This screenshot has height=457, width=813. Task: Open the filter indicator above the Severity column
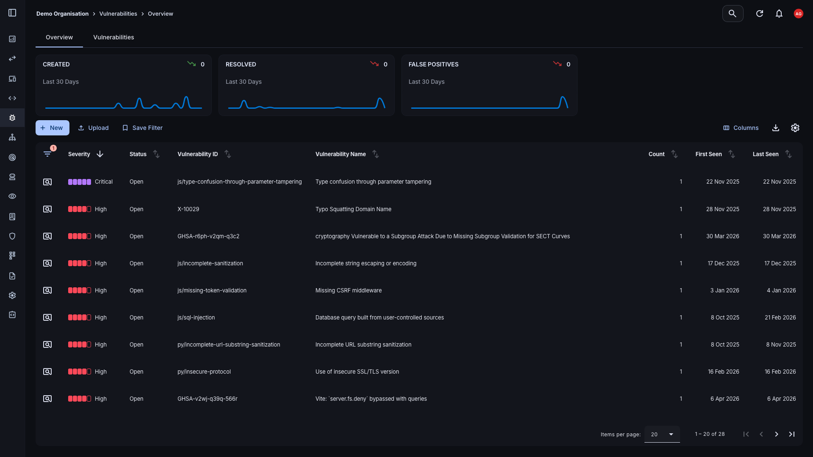point(48,154)
